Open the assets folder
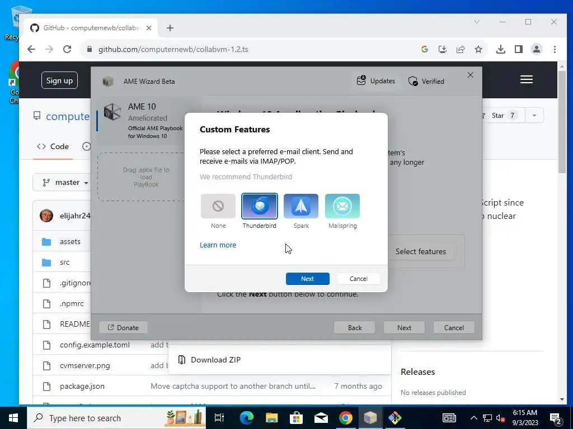Screen dimensions: 573x429 click(x=70, y=241)
